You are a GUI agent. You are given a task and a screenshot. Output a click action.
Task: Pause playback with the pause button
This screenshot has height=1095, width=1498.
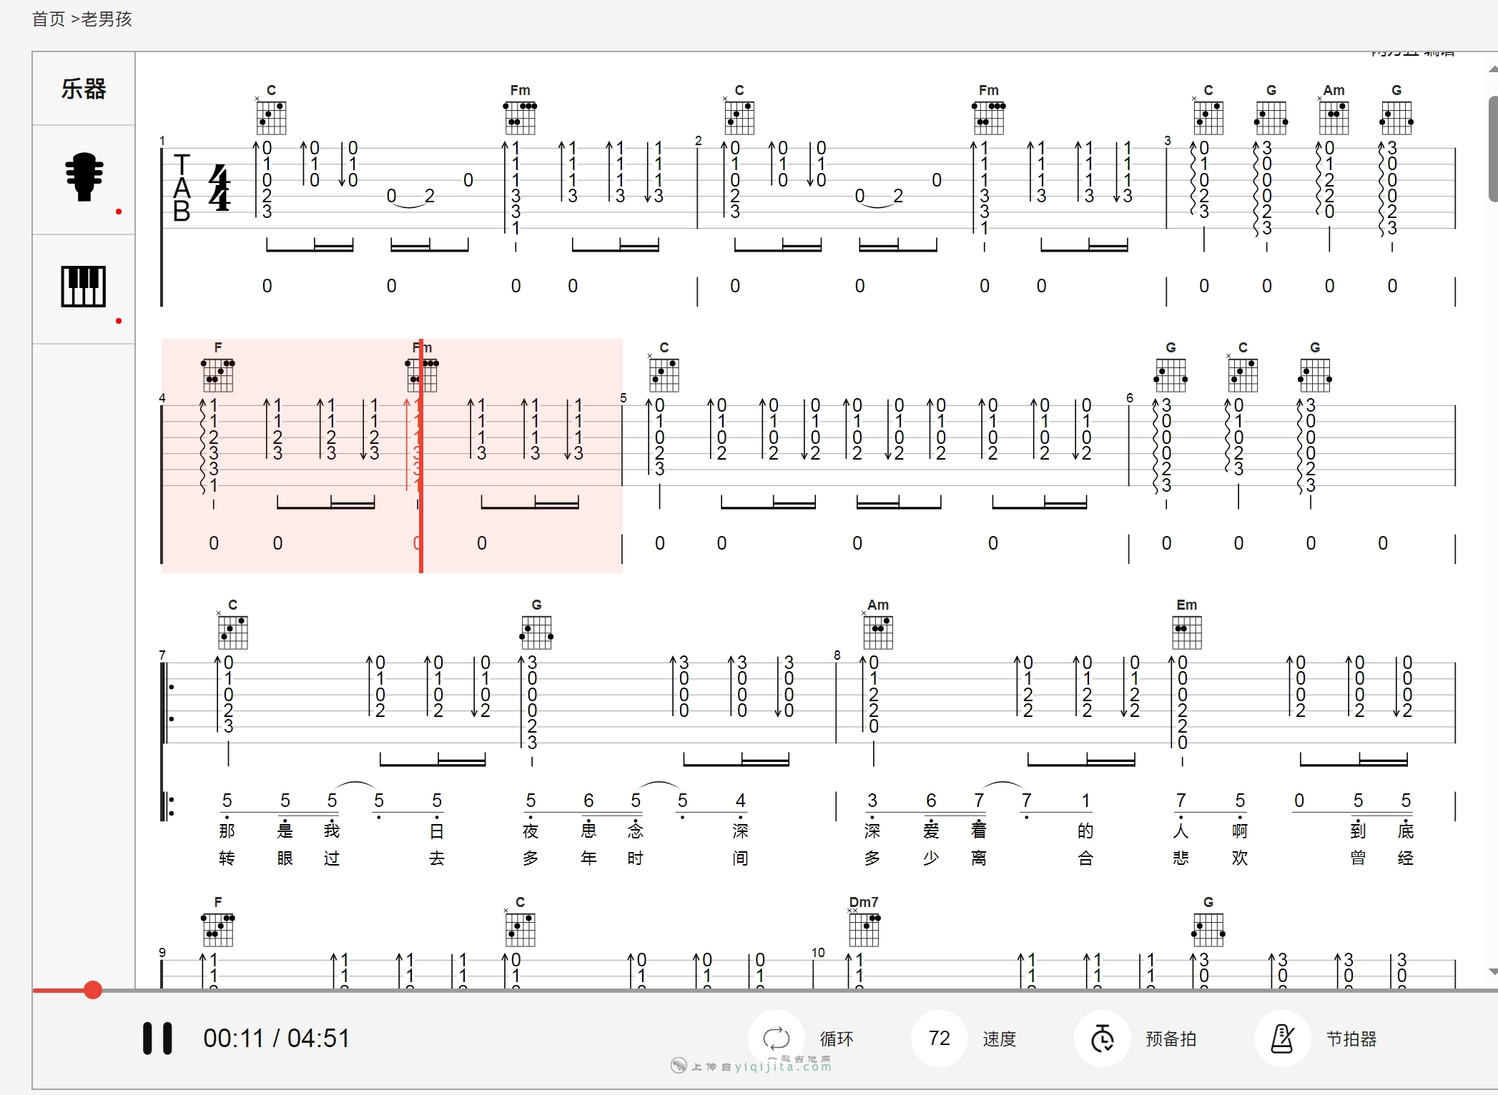(157, 1038)
